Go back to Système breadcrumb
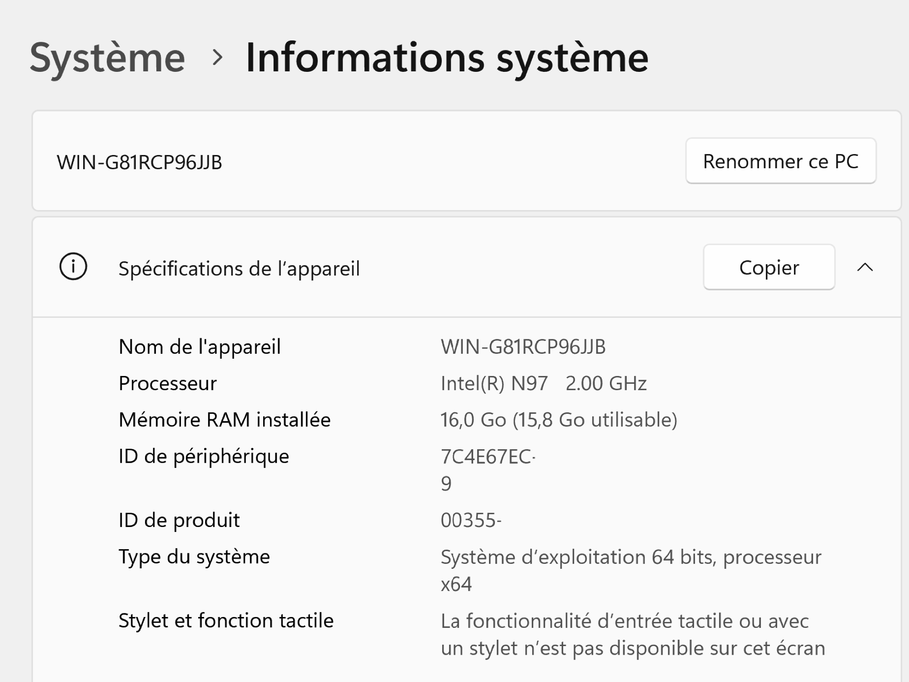Viewport: 909px width, 682px height. pyautogui.click(x=107, y=58)
